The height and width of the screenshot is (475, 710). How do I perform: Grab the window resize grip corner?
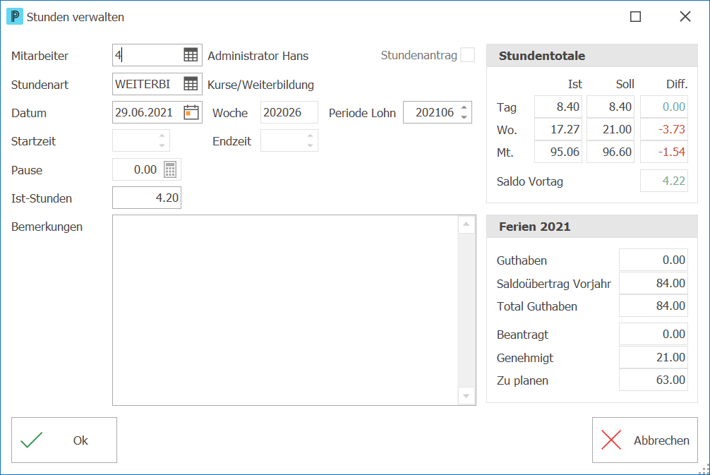pyautogui.click(x=704, y=469)
